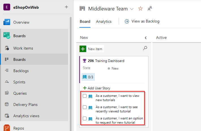Image resolution: width=201 pixels, height=131 pixels.
Task: Open team members icon next to star
Action: 150,8
